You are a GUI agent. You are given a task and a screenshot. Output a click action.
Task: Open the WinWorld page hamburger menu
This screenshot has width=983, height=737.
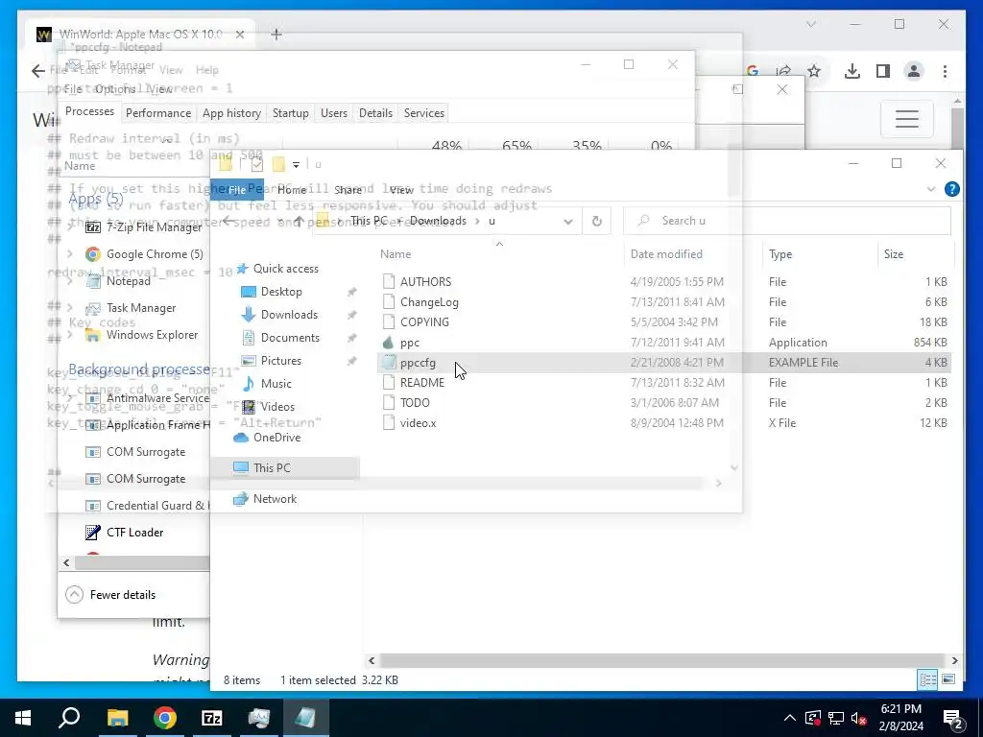coord(906,118)
